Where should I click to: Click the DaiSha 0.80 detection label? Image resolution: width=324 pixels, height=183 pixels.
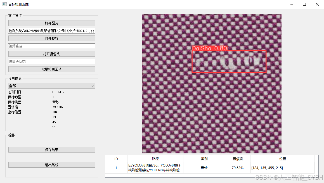click(x=210, y=48)
